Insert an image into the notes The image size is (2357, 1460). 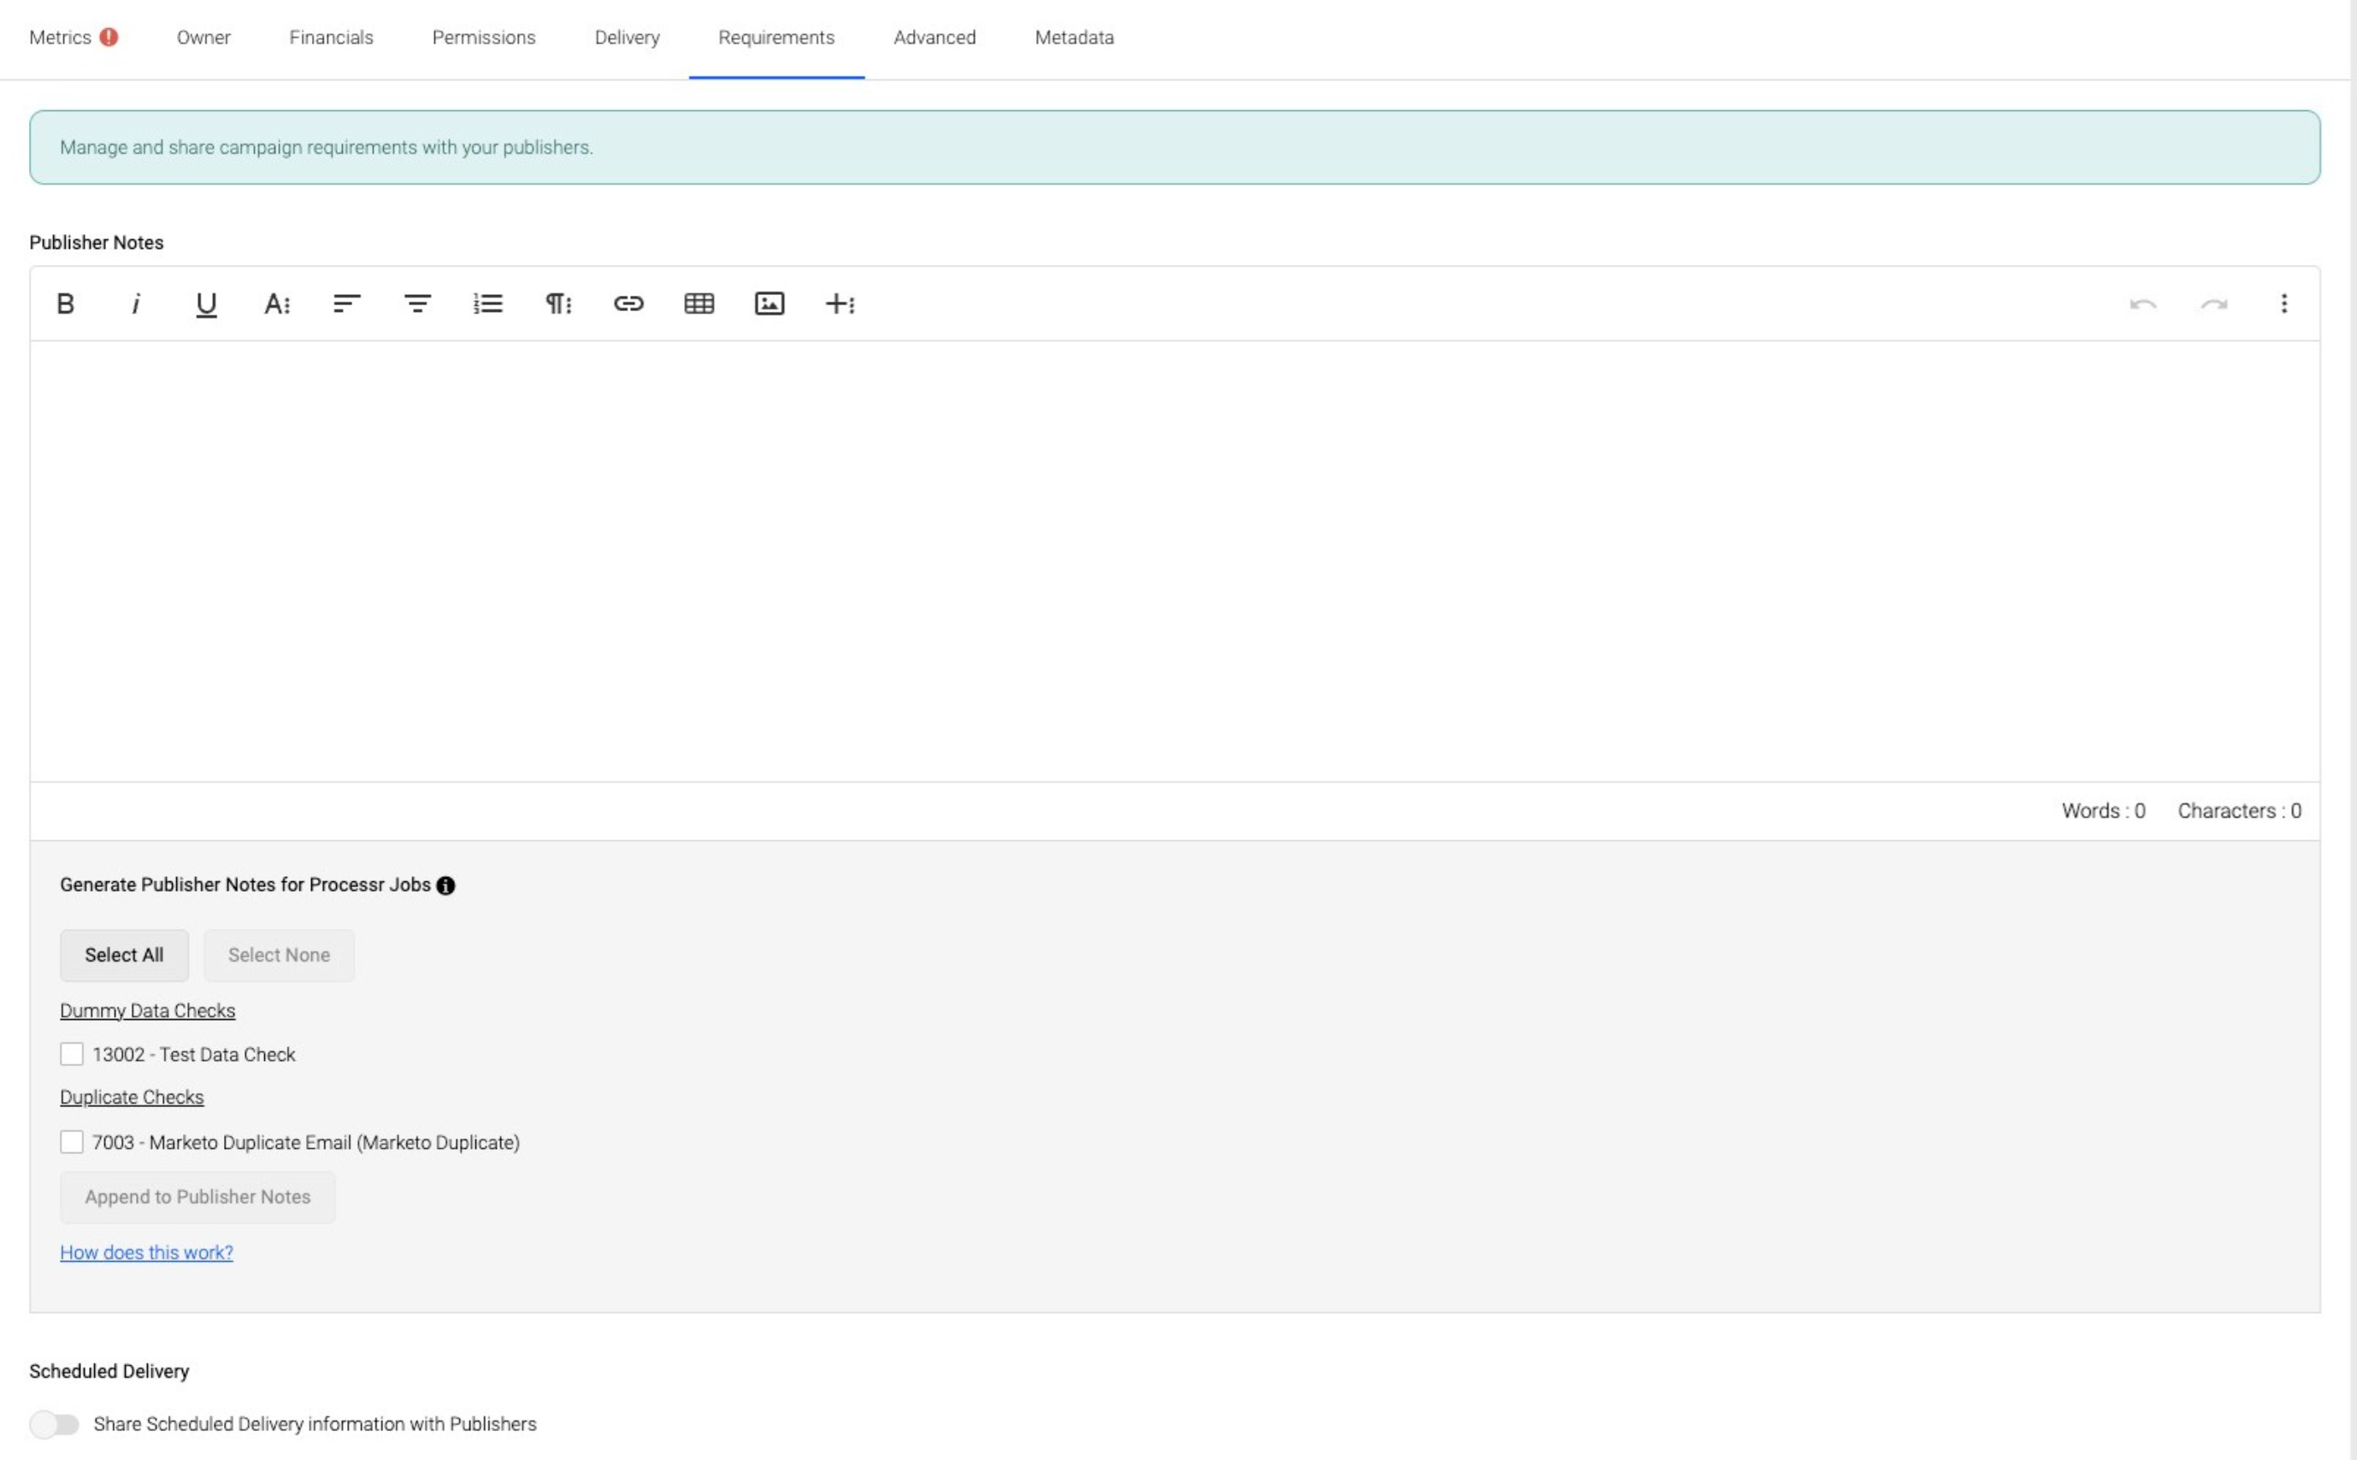pyautogui.click(x=769, y=304)
